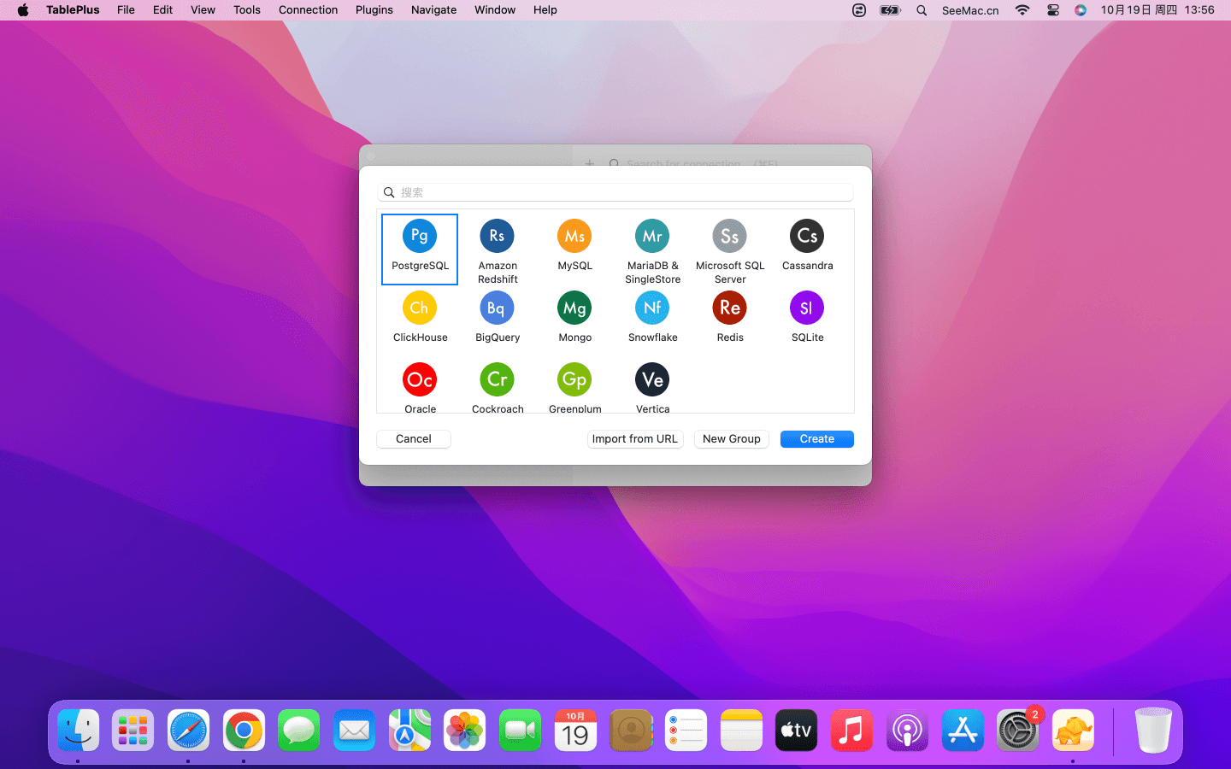Select the ClickHouse connection icon
1231x769 pixels.
[x=420, y=308]
